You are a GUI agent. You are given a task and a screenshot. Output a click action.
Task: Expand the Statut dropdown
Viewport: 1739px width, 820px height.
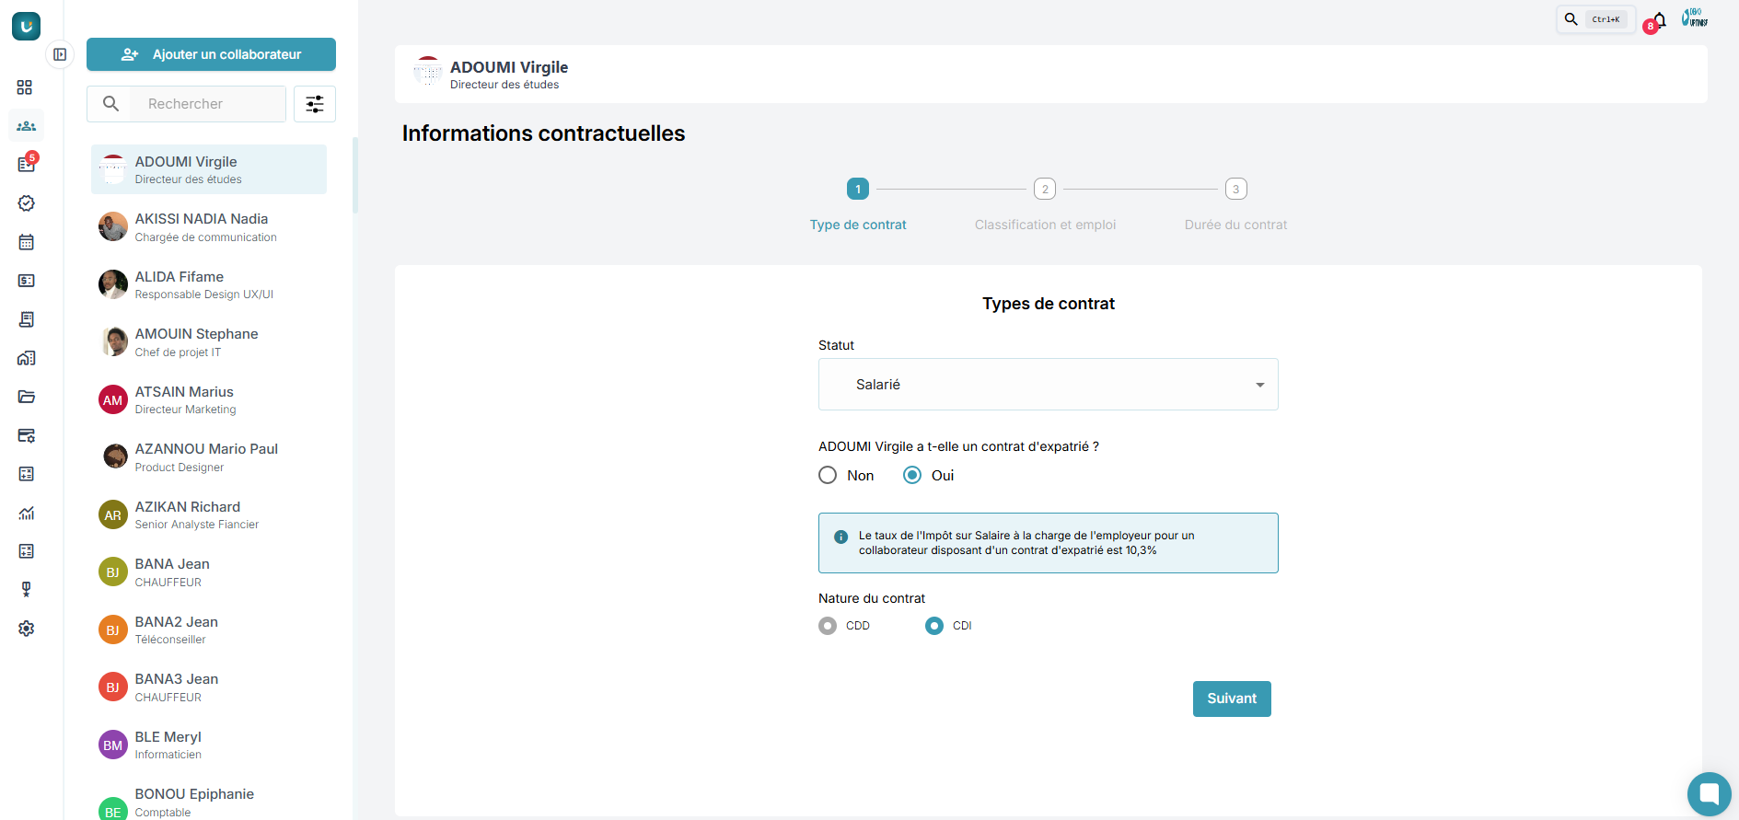point(1048,385)
